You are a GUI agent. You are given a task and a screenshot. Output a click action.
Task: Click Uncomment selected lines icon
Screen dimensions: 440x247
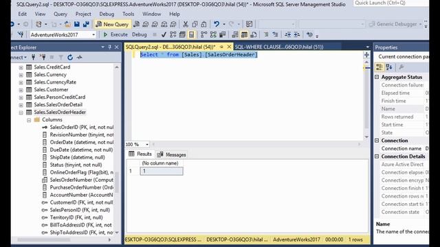[x=275, y=35]
